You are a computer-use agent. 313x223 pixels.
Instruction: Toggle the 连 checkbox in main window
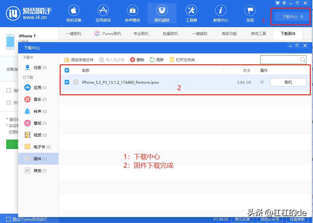point(9,90)
